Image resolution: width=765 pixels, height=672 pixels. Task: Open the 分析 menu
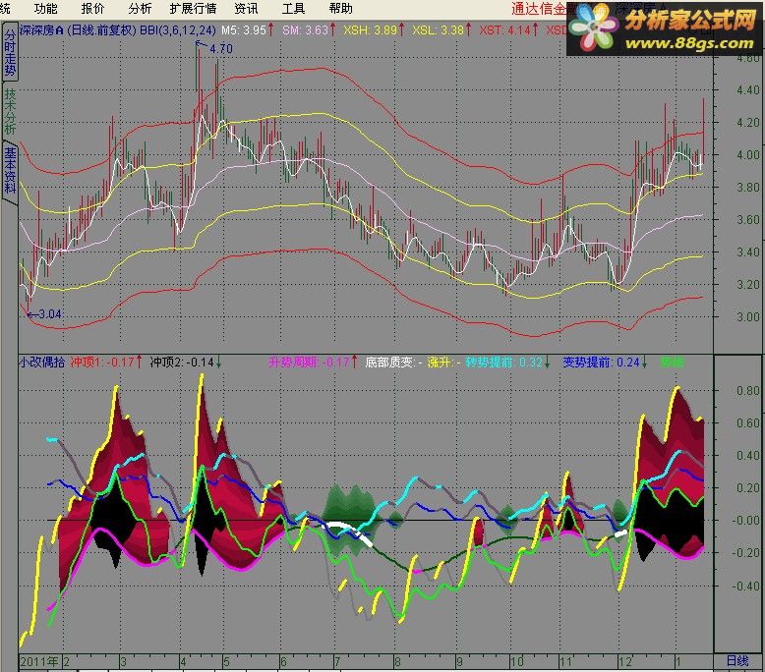coord(140,9)
